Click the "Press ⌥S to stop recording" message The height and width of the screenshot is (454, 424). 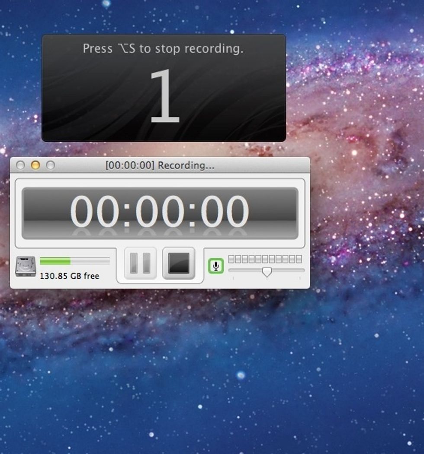pyautogui.click(x=163, y=49)
